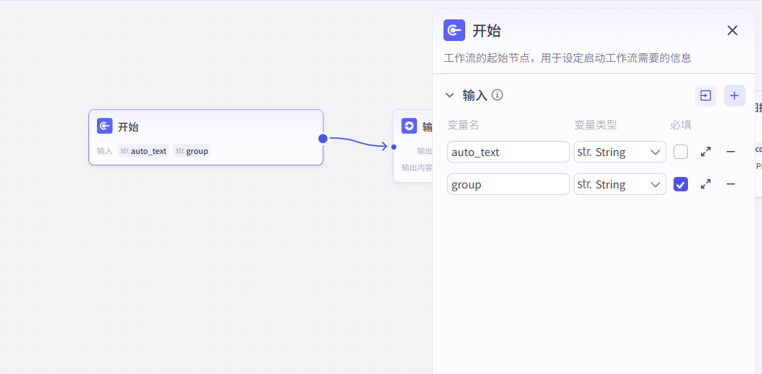Click the output node icon on canvas

pyautogui.click(x=409, y=127)
